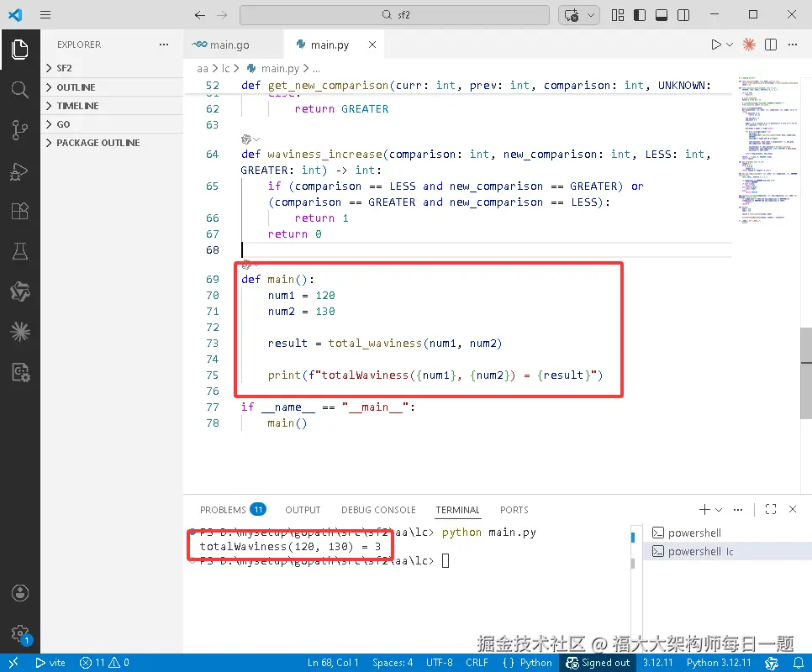Change line endings via CRLF
Screen dimensions: 812x672
click(x=477, y=663)
